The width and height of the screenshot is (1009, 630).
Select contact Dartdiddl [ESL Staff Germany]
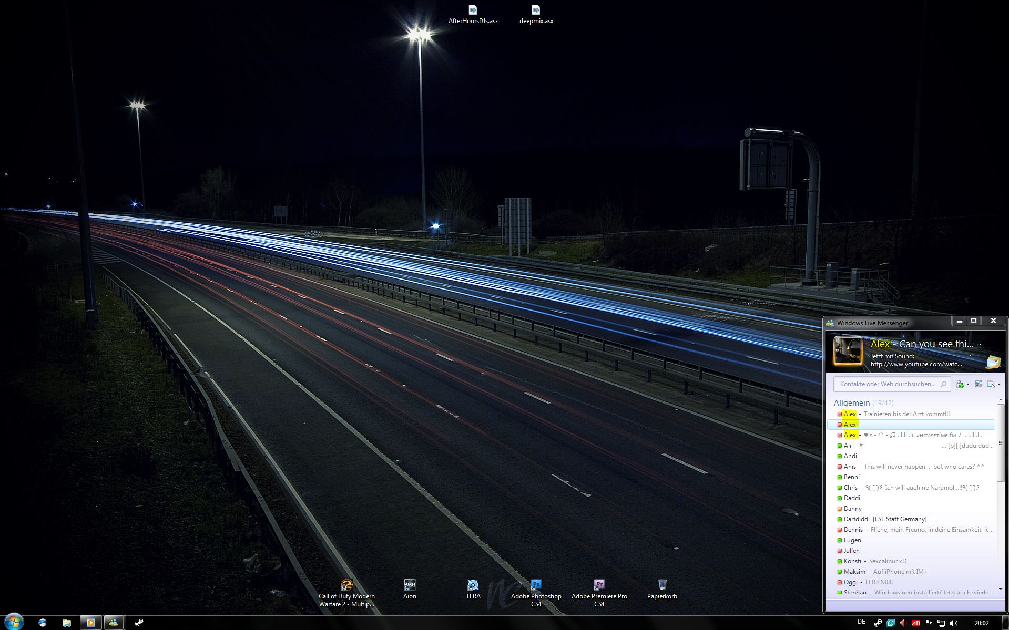[885, 519]
